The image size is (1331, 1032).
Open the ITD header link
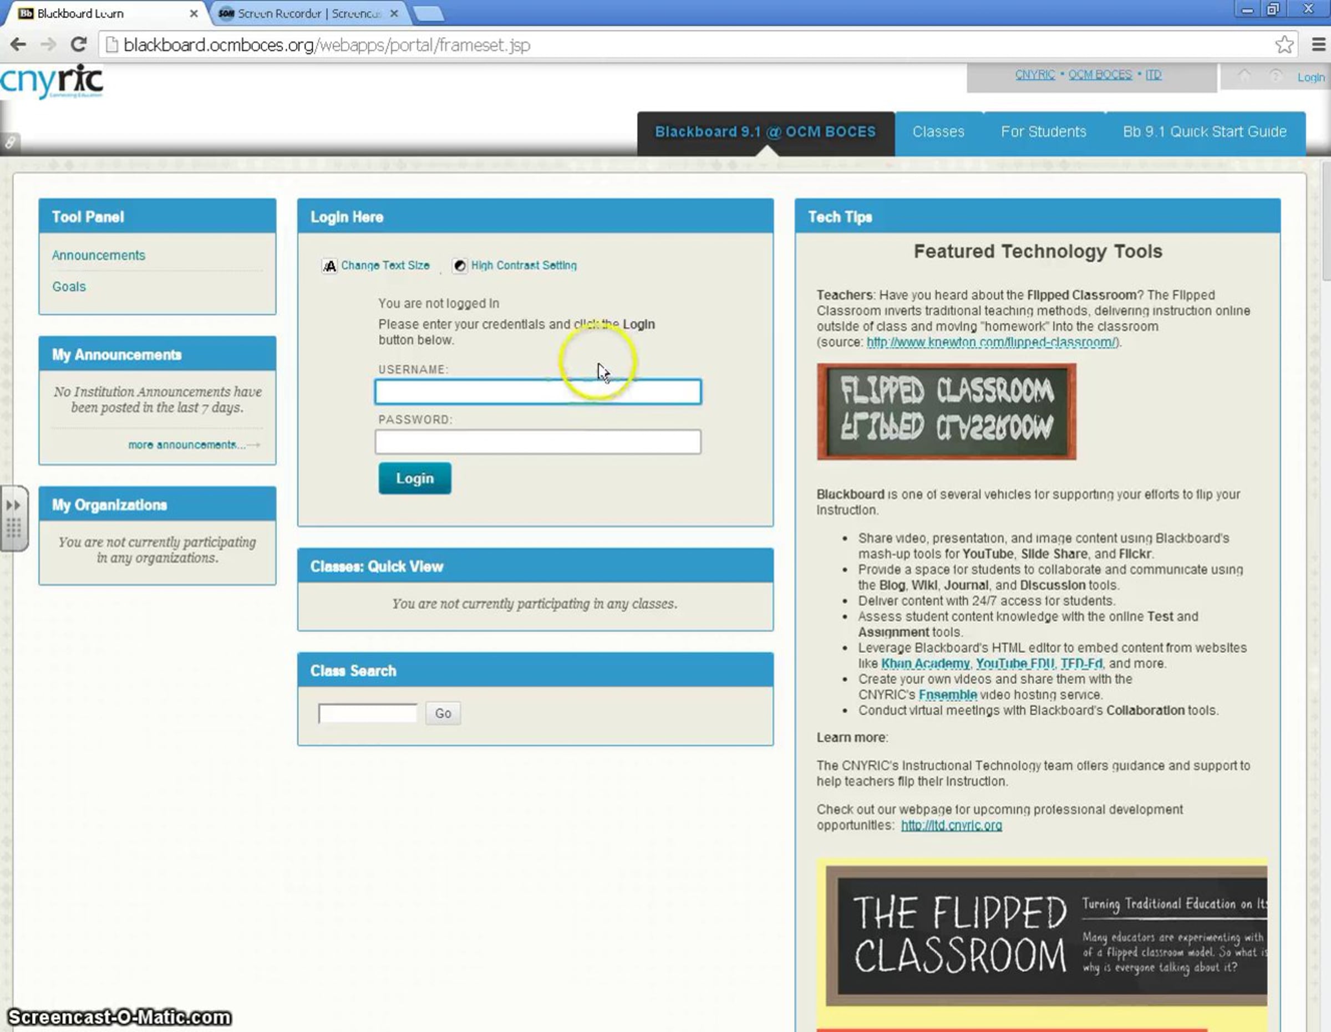[1154, 75]
